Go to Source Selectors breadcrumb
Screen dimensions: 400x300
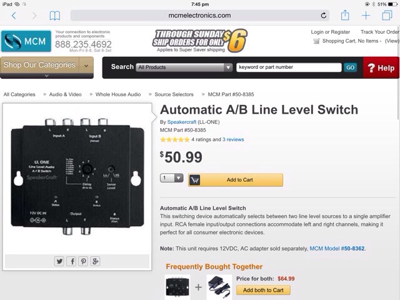click(x=174, y=94)
